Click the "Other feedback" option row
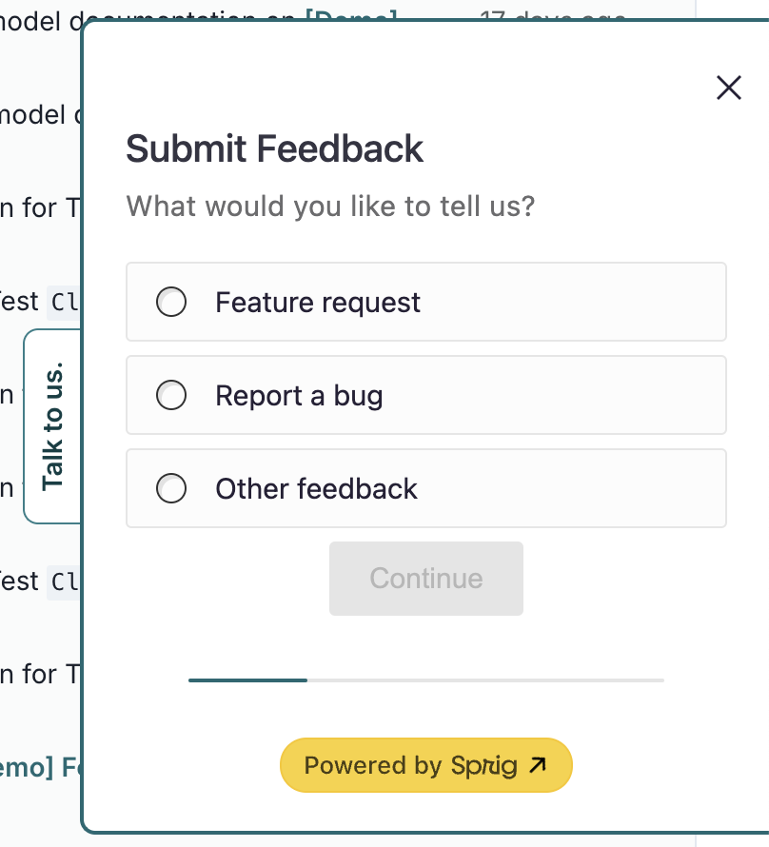This screenshot has width=769, height=847. tap(425, 488)
